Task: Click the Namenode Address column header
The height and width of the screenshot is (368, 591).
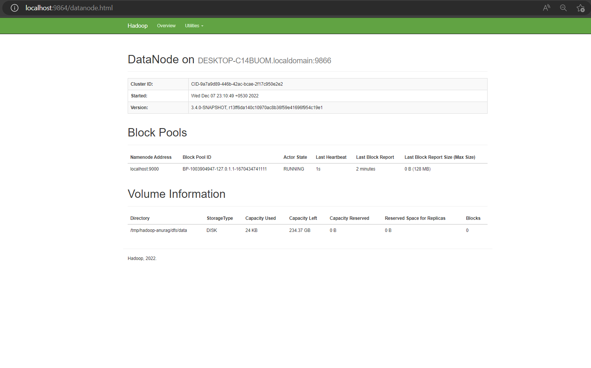Action: click(x=151, y=157)
